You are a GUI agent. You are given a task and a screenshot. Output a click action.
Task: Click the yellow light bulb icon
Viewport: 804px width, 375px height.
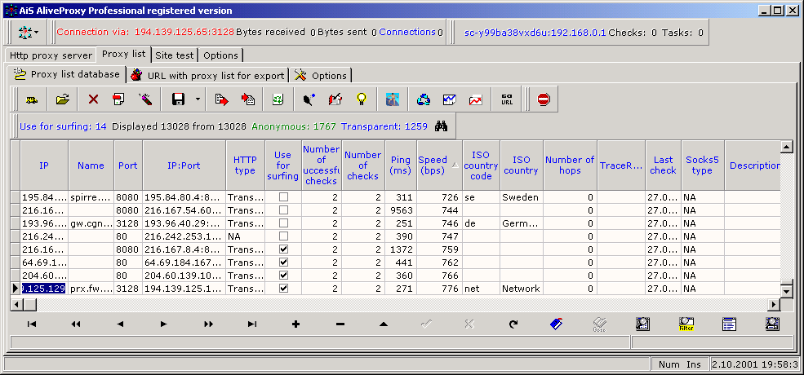(x=362, y=99)
